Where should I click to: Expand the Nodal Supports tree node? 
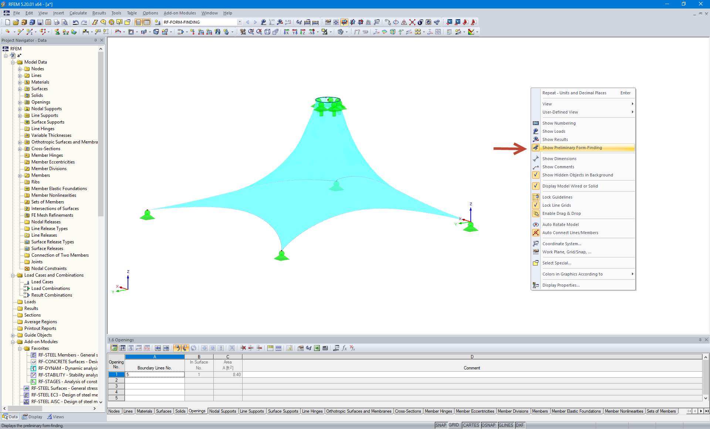[20, 109]
